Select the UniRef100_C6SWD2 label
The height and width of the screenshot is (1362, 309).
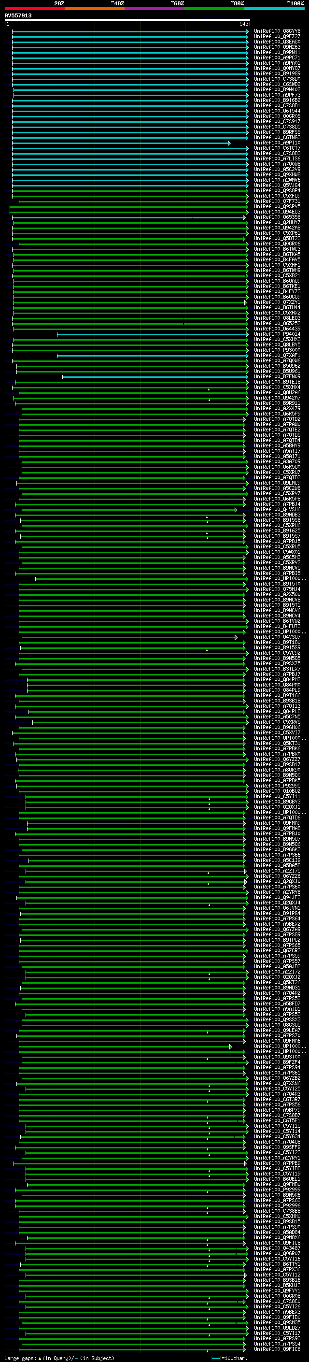click(277, 85)
